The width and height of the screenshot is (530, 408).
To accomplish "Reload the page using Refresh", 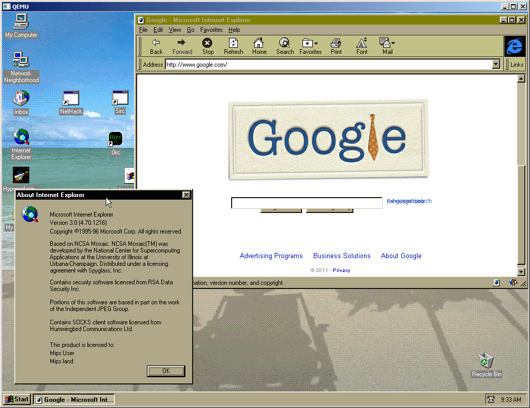I will click(x=233, y=46).
